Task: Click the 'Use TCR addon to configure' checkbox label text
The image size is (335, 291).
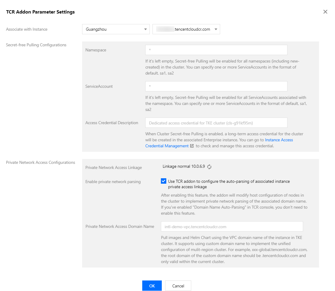Action: [229, 184]
